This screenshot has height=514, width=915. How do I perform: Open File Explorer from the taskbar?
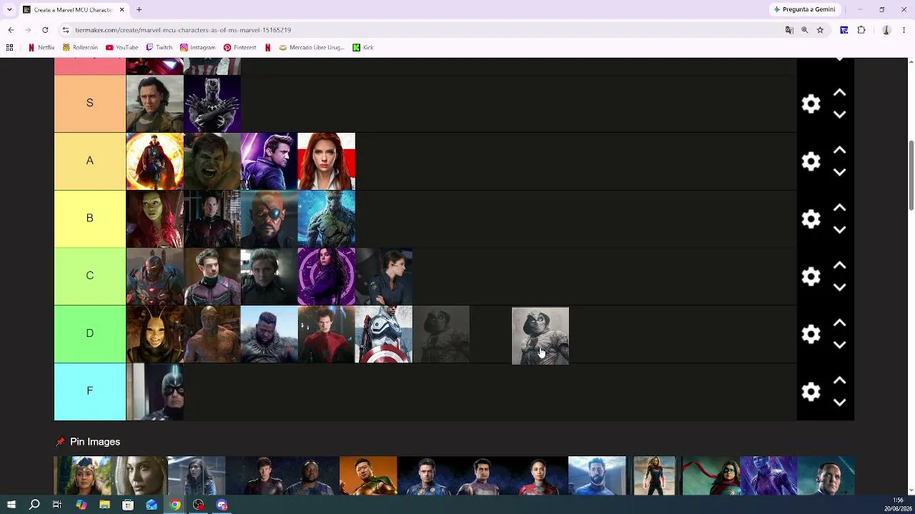pos(104,505)
